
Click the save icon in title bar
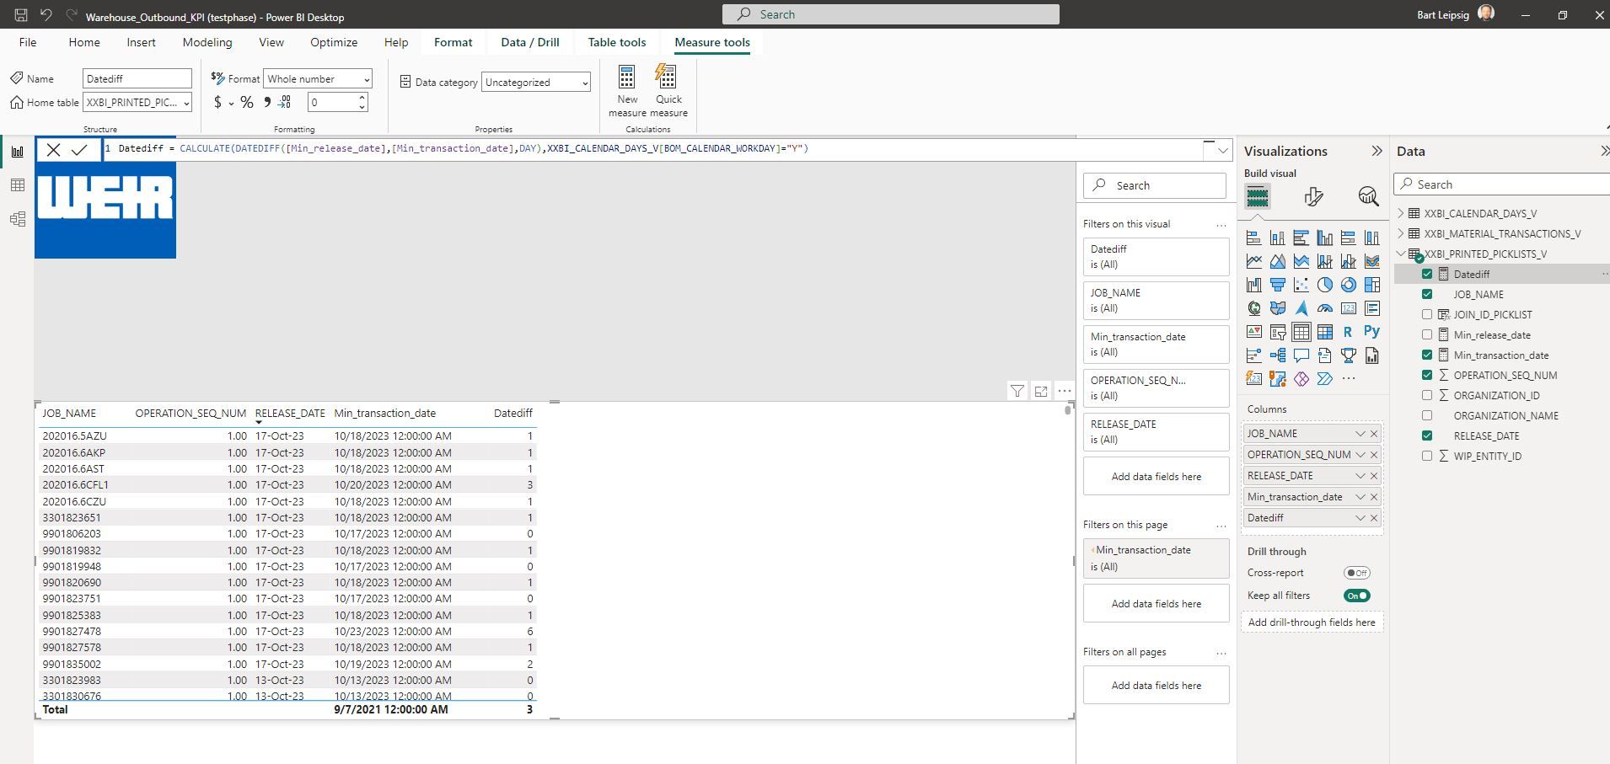pos(21,15)
